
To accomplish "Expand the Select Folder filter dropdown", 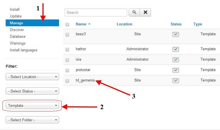I will 32,120.
